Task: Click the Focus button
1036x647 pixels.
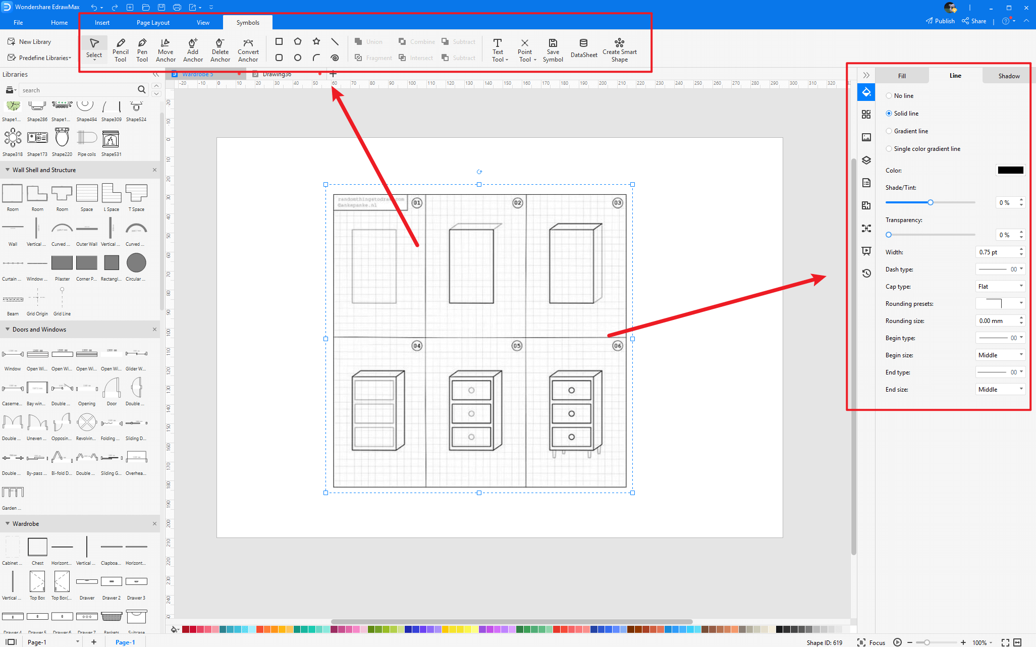Action: pos(871,642)
